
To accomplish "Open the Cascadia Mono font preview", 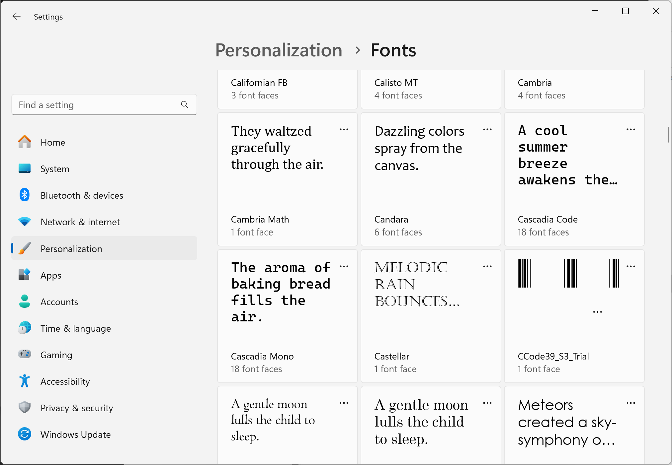I will pos(288,316).
